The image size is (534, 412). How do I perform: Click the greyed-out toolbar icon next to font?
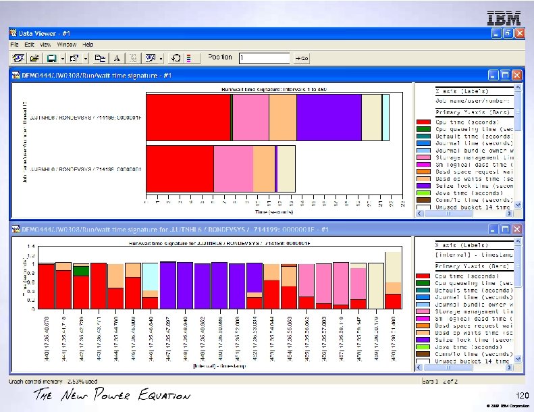point(133,58)
